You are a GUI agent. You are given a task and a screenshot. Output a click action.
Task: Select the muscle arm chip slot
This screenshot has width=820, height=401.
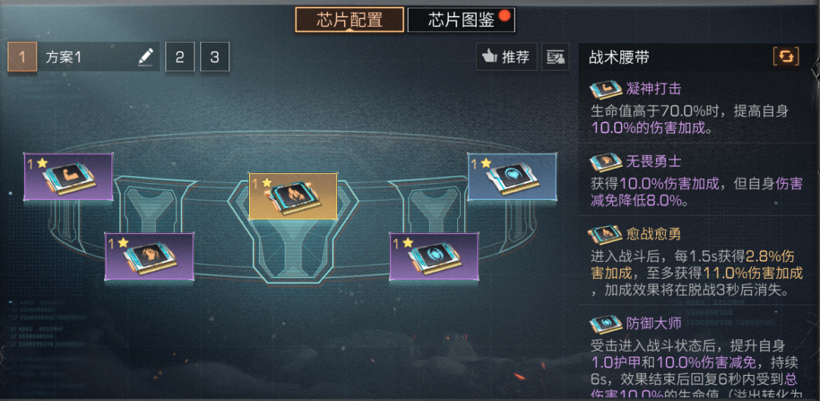click(68, 177)
